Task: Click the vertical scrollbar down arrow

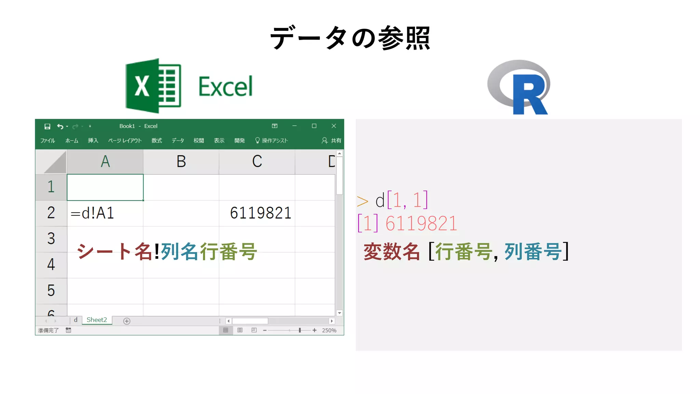Action: click(339, 313)
